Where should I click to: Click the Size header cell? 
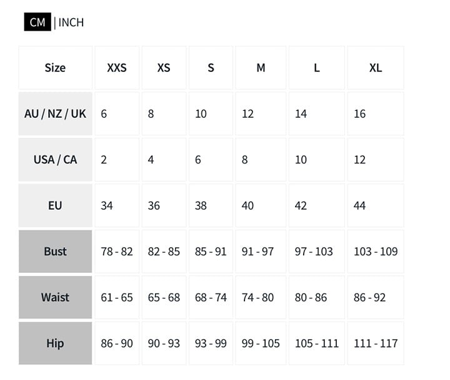(x=56, y=68)
